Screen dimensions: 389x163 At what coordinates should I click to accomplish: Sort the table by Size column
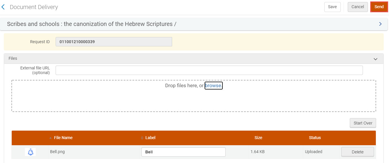258,138
